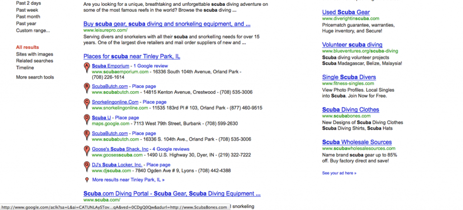Open Scuba.com Diving Portal result
Image resolution: width=463 pixels, height=210 pixels.
coord(172,194)
